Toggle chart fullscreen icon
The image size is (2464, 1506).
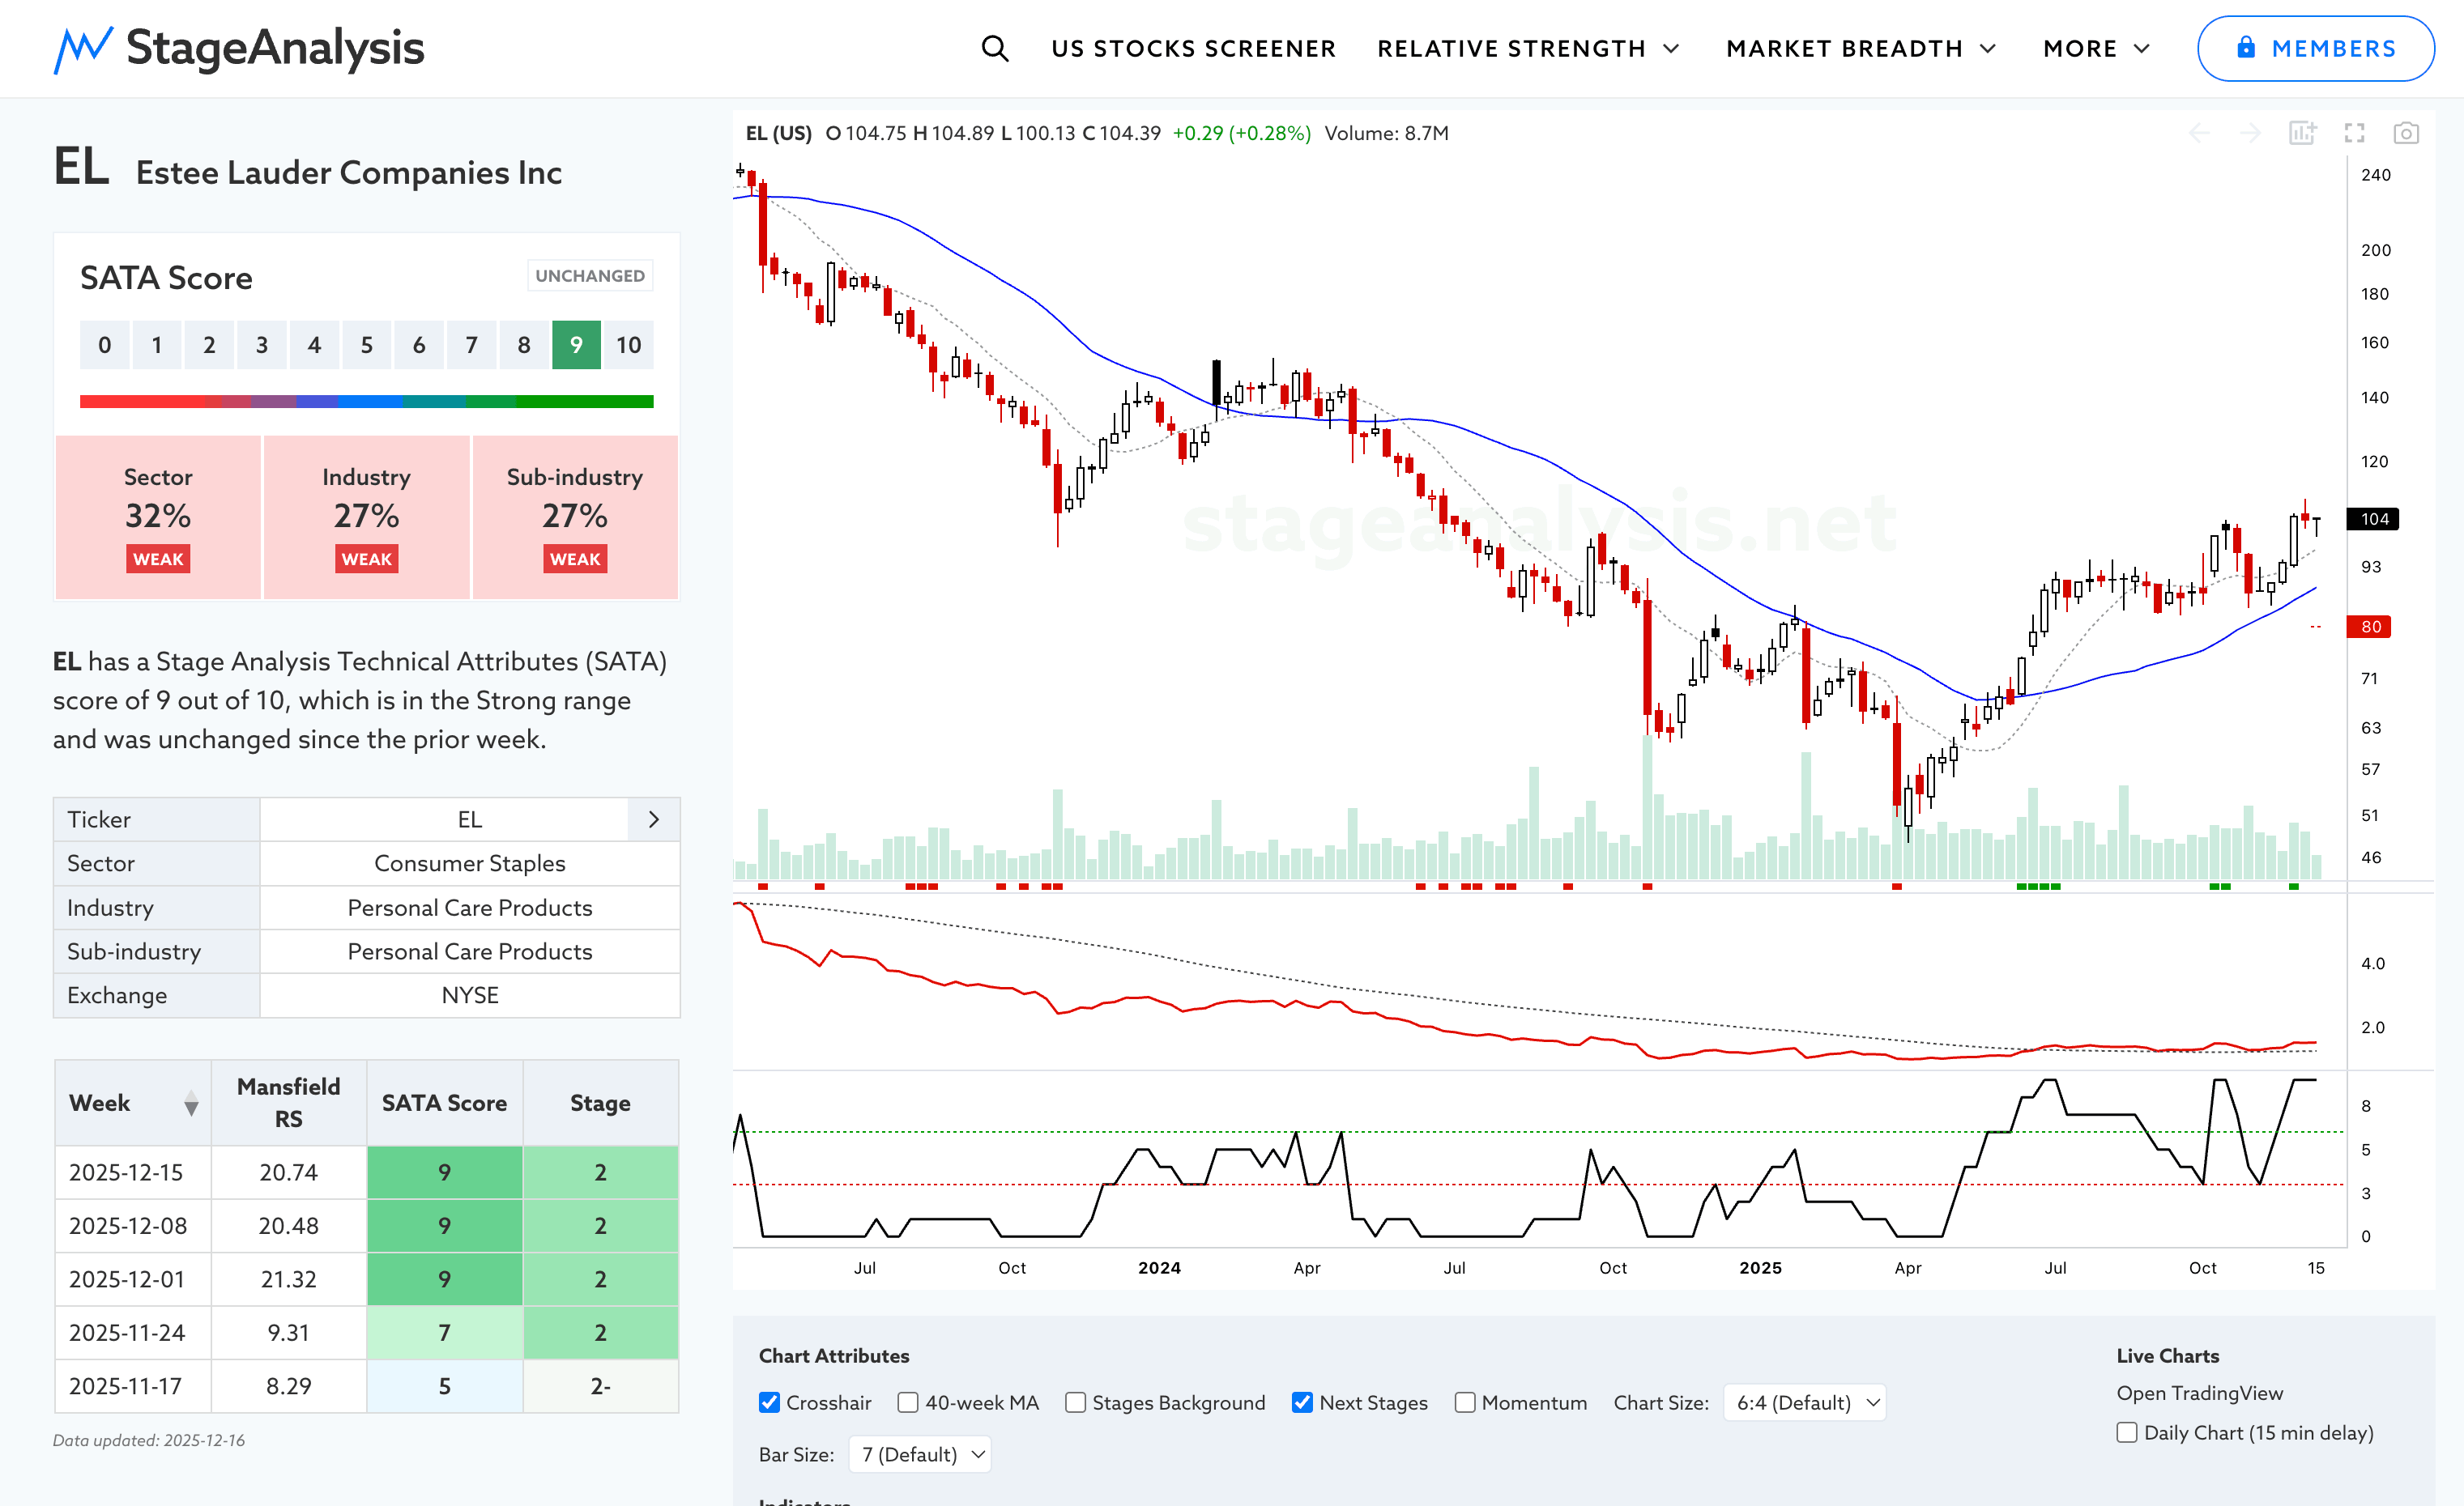[x=2354, y=133]
